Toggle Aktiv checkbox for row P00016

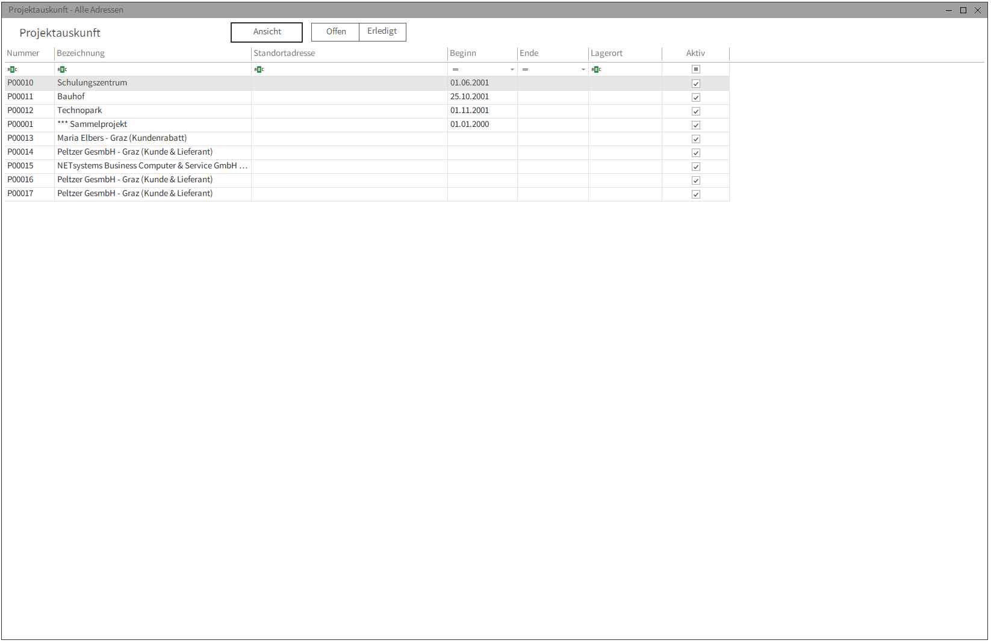[696, 180]
